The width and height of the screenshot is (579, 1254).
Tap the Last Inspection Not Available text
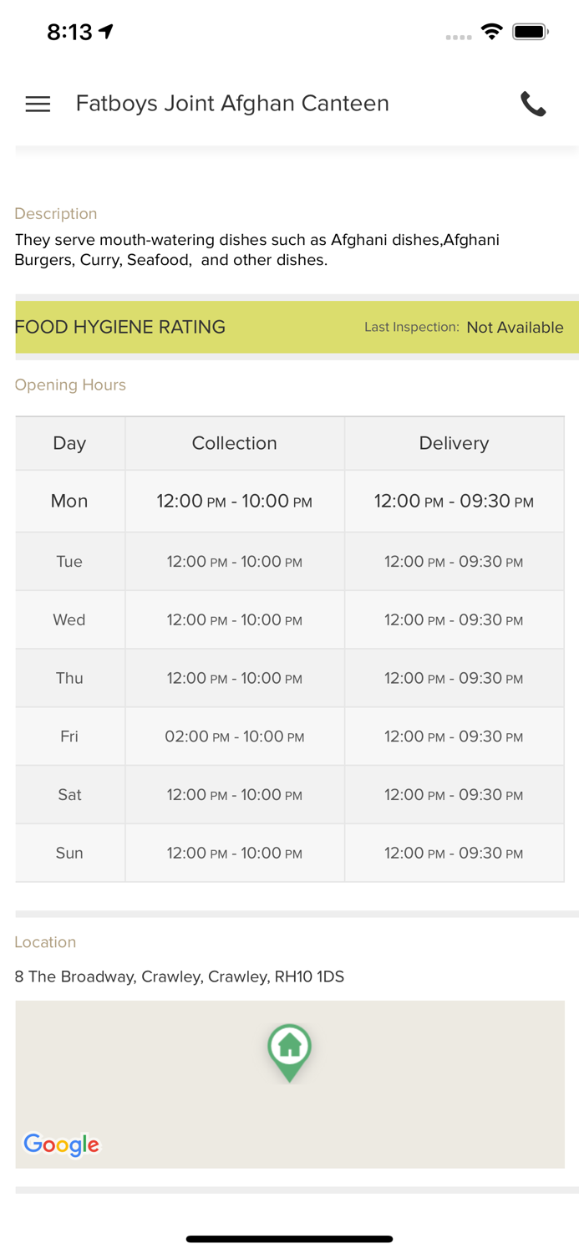click(x=464, y=327)
